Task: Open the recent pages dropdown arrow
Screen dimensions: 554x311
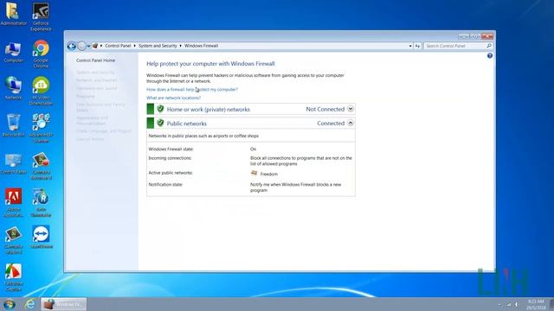Action: click(x=88, y=46)
